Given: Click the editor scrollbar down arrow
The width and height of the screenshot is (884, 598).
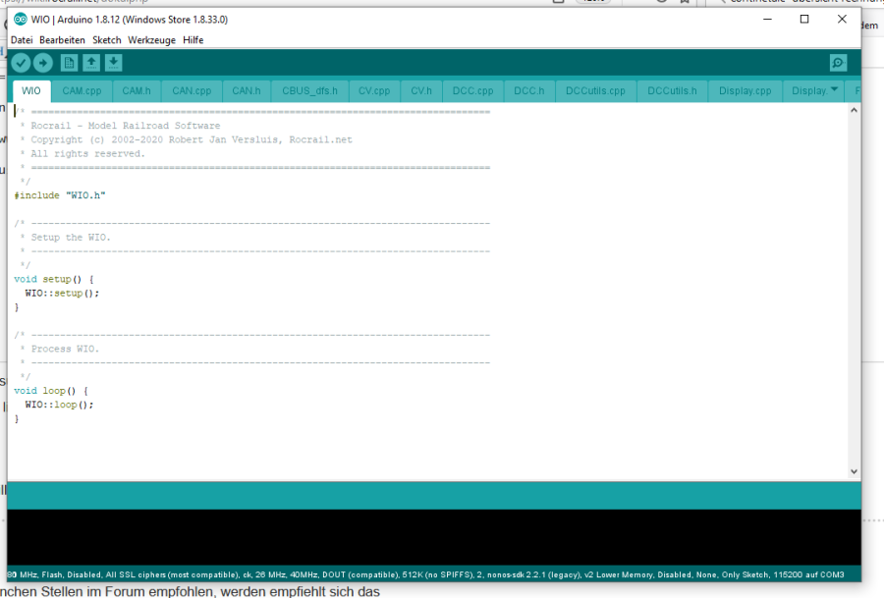Looking at the screenshot, I should point(853,472).
